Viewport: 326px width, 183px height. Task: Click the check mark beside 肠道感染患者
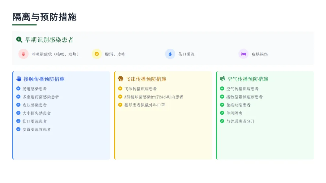[18, 88]
